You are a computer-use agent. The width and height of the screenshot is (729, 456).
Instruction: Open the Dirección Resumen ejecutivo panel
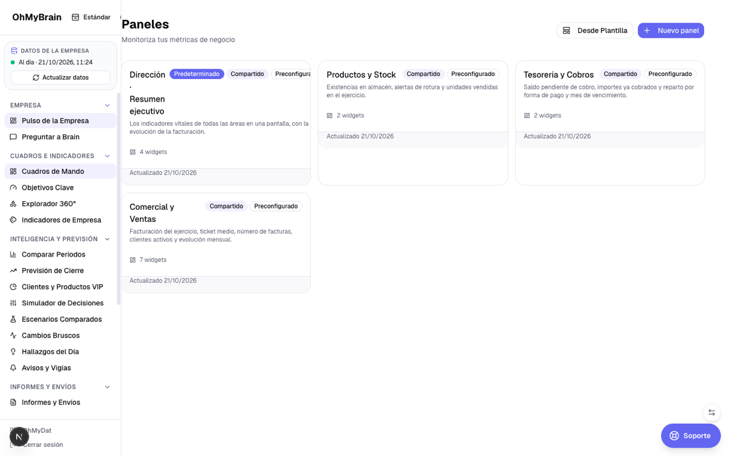(x=216, y=123)
